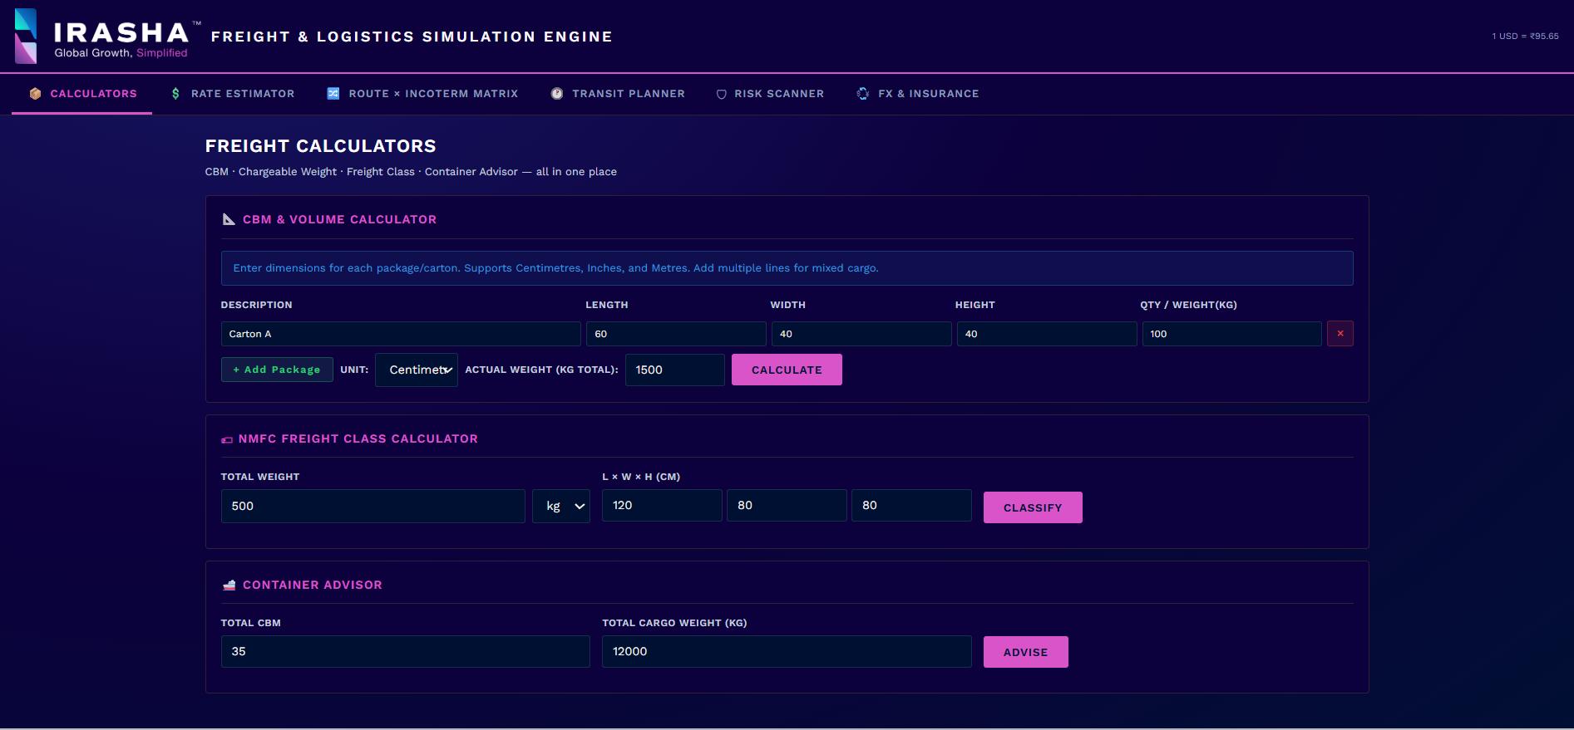Click the Total Cargo Weight field showing 12000
1574x730 pixels.
point(787,652)
